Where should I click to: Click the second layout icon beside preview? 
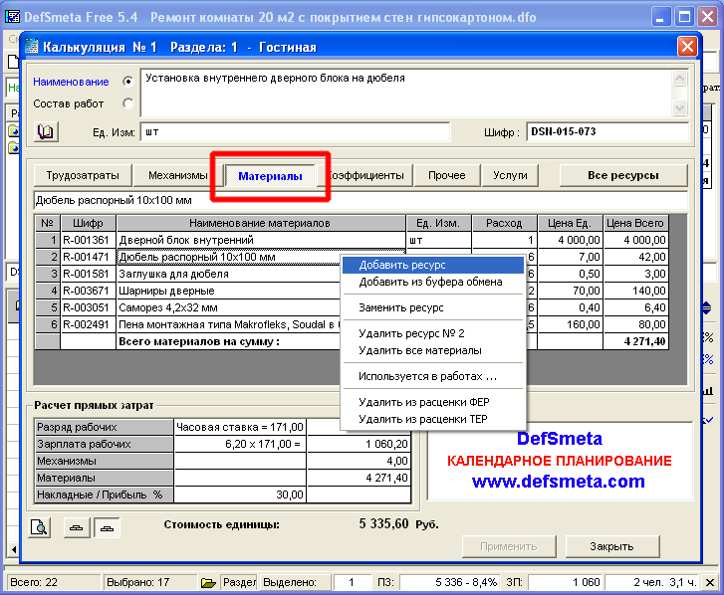(x=105, y=526)
